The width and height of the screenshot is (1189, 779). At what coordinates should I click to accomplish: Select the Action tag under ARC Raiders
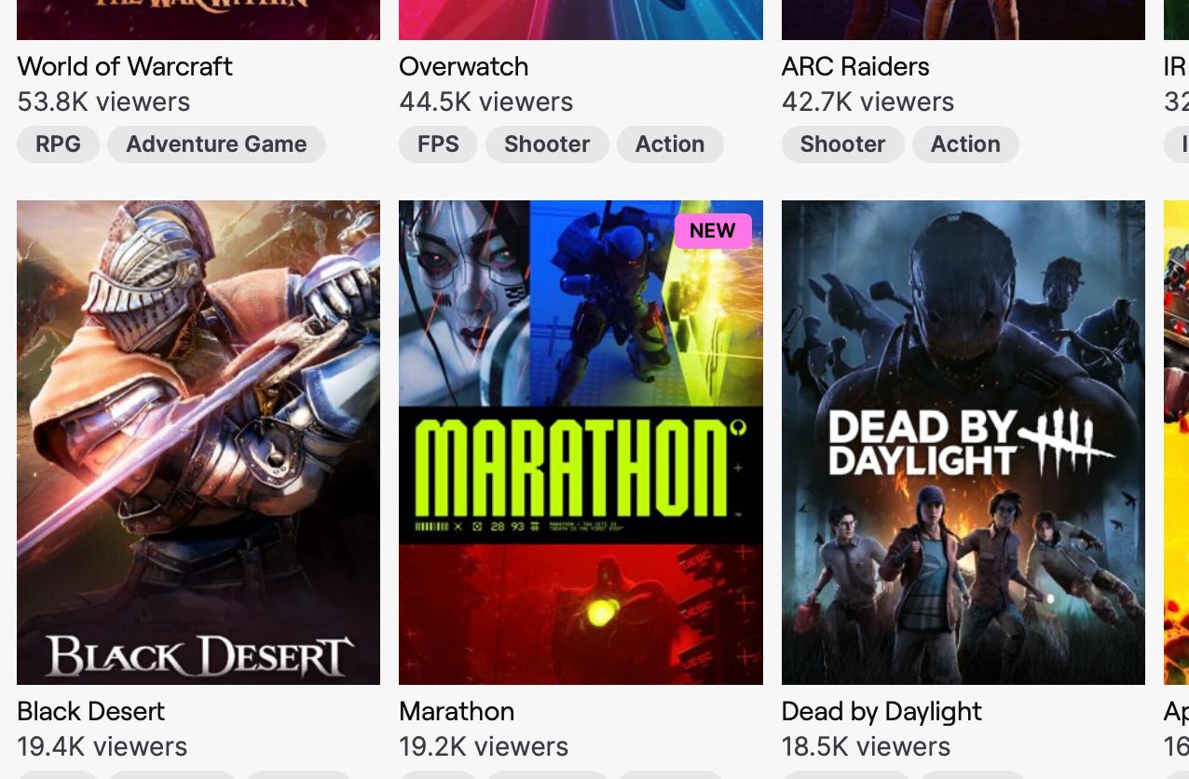coord(965,144)
